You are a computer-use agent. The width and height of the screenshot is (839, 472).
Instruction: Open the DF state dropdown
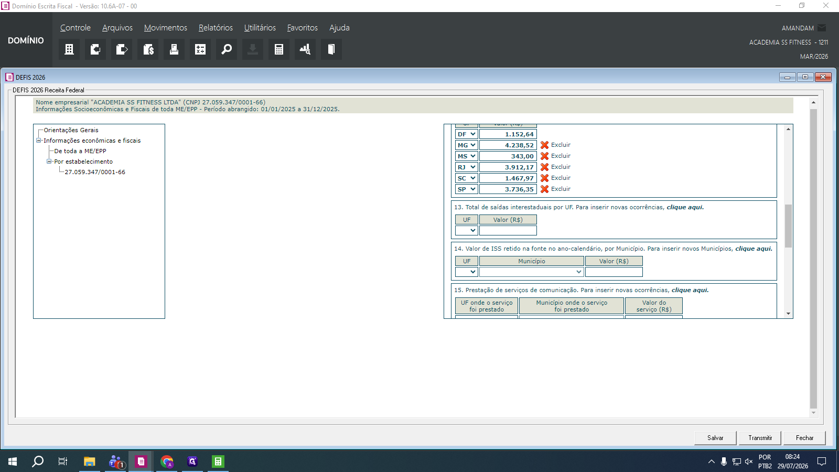466,134
